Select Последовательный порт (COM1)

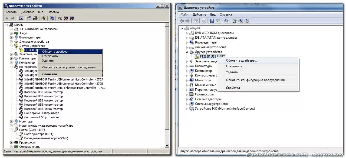pyautogui.click(x=46, y=138)
